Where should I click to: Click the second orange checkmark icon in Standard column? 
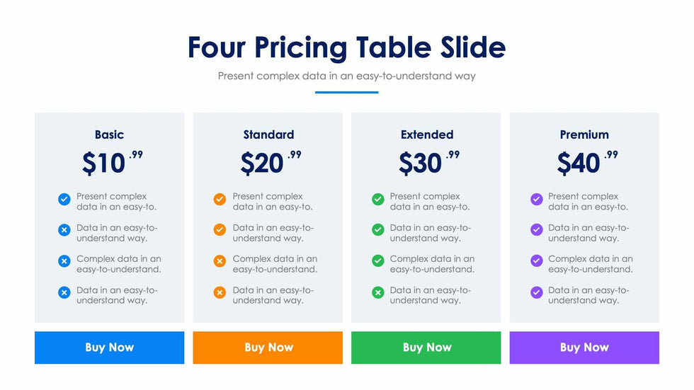click(x=220, y=230)
